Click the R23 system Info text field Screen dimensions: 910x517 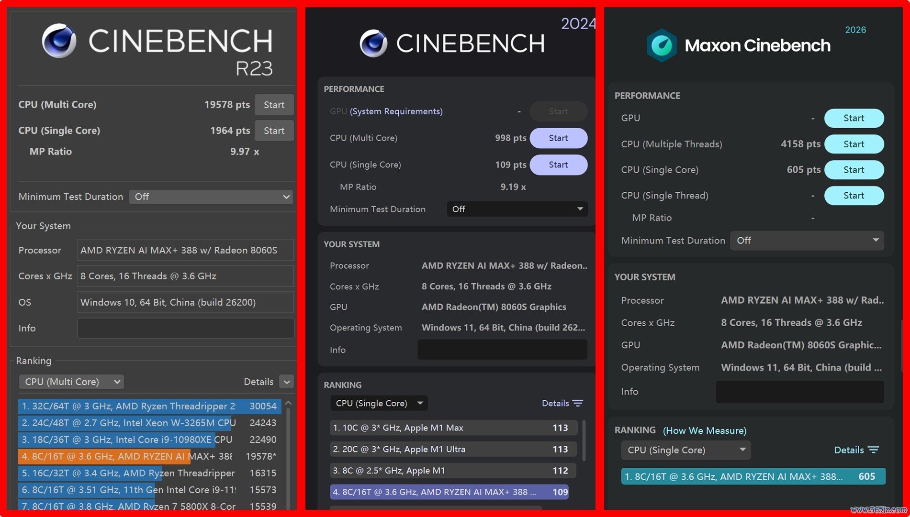coord(186,328)
